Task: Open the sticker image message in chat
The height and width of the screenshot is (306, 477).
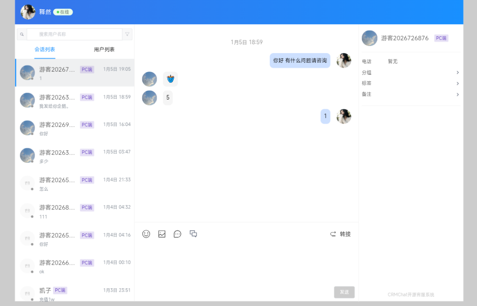Action: click(x=170, y=79)
